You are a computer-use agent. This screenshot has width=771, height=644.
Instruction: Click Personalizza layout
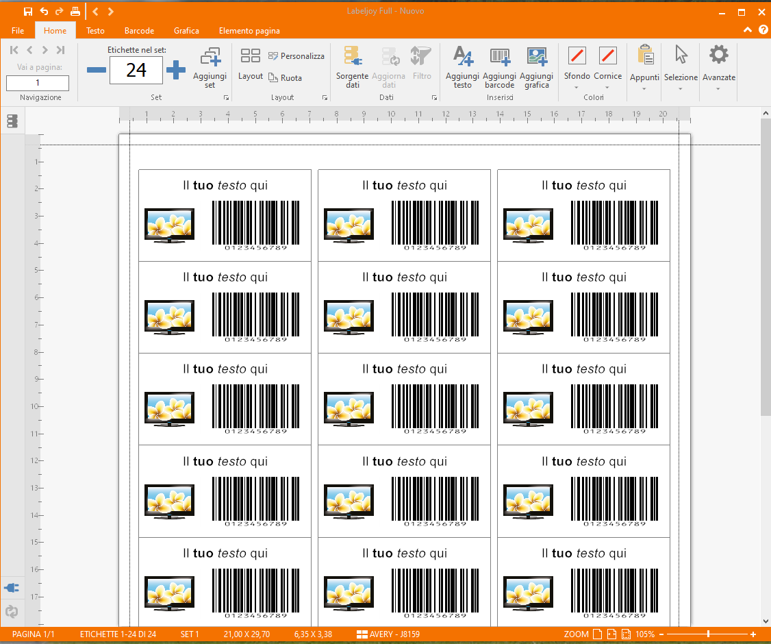[x=296, y=56]
